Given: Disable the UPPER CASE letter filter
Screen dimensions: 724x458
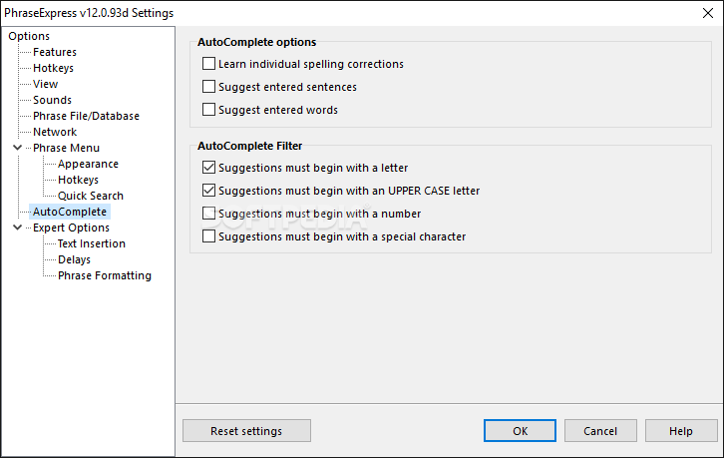Looking at the screenshot, I should tap(208, 191).
